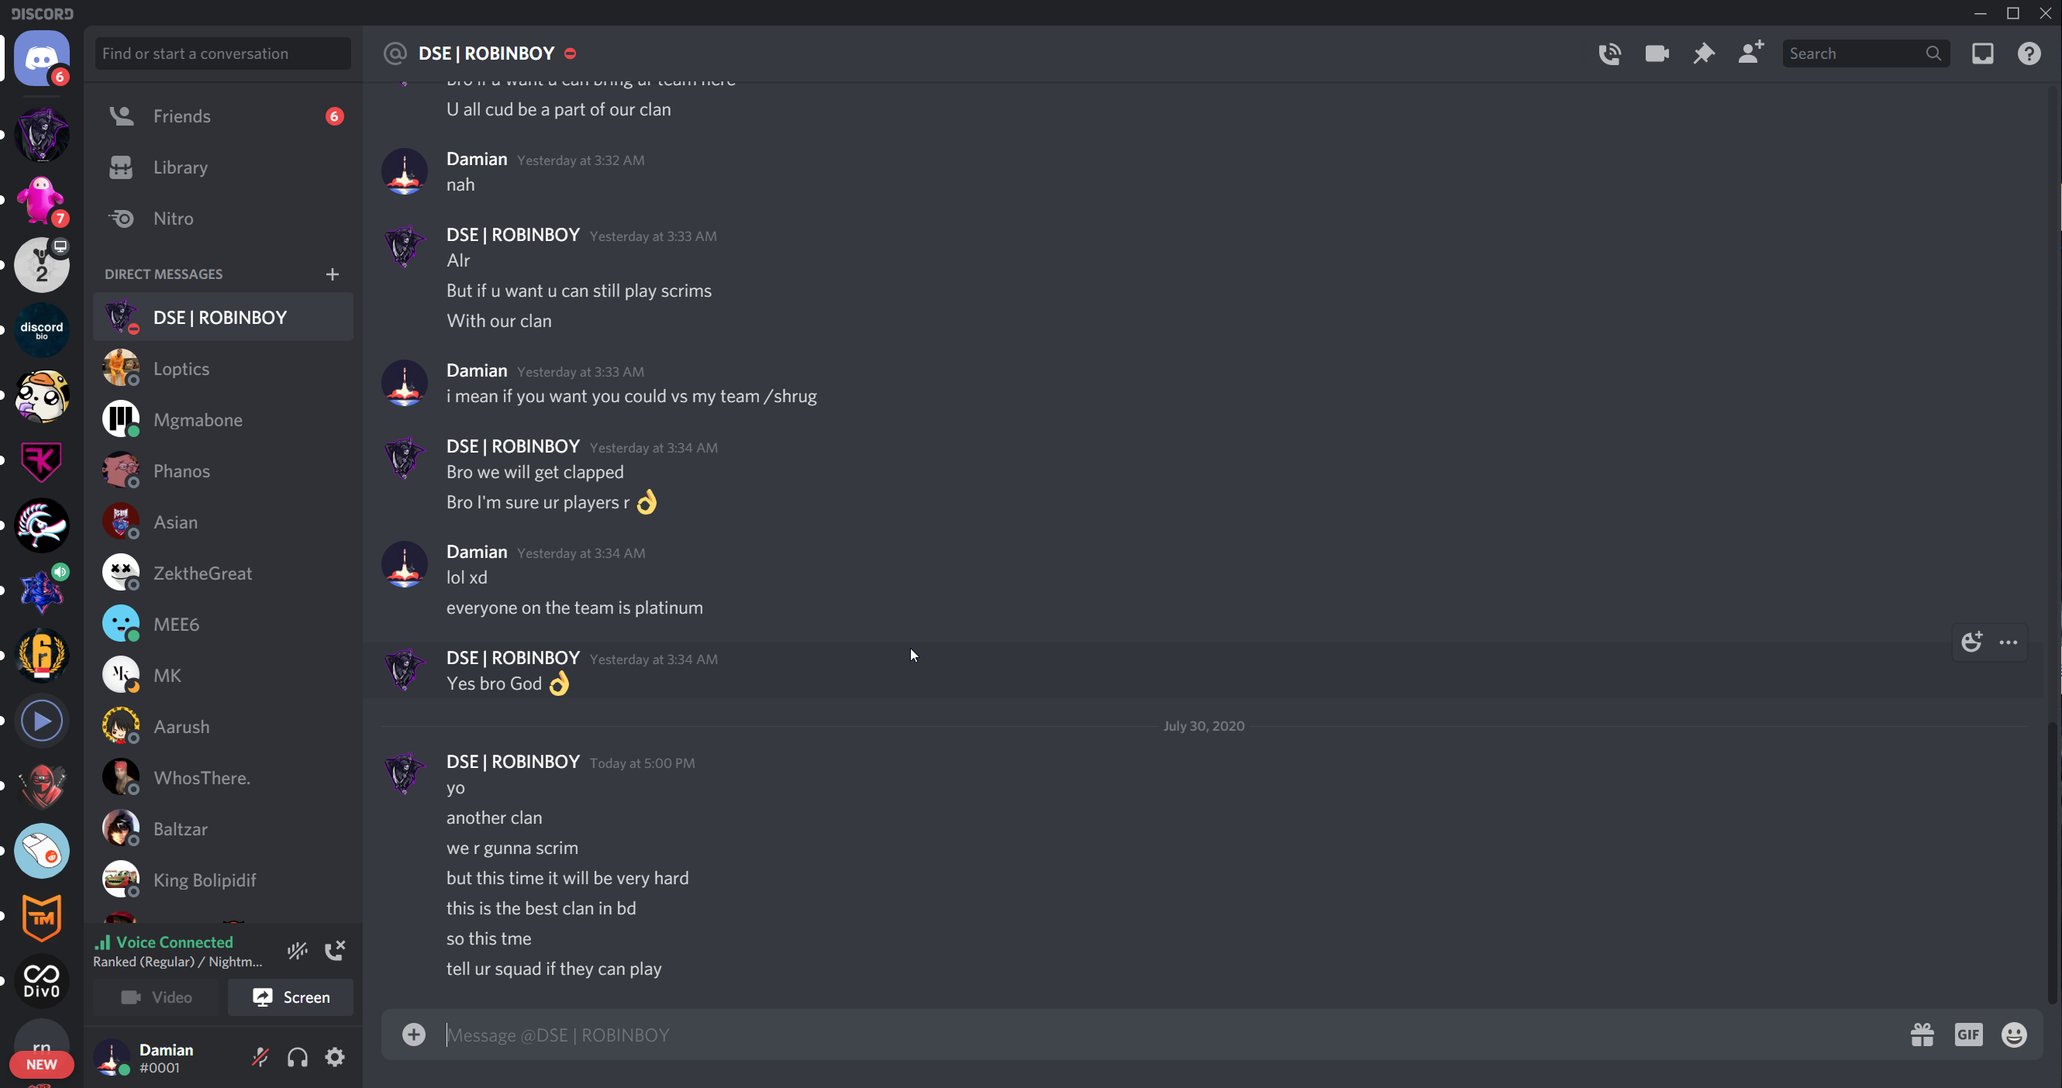
Task: Open more options for hovered message
Action: tap(2008, 642)
